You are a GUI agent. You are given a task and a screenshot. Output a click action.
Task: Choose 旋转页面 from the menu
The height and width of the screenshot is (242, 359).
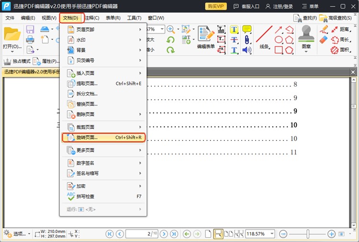pos(103,138)
